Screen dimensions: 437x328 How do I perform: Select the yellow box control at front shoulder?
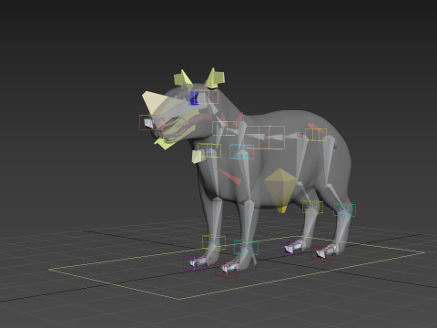(209, 150)
